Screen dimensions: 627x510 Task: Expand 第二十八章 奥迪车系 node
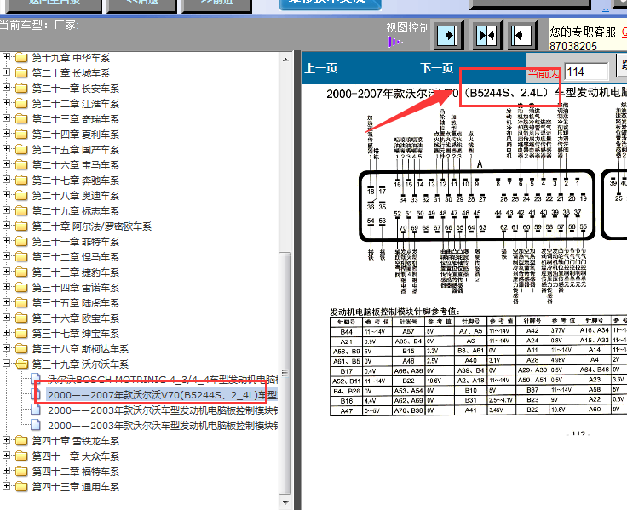(6, 195)
